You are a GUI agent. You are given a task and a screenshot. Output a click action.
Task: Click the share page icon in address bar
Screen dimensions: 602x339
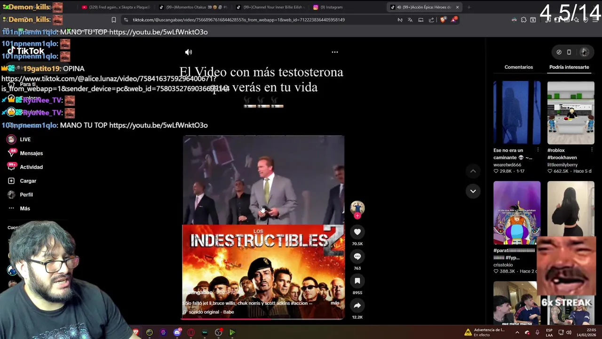[x=431, y=20]
